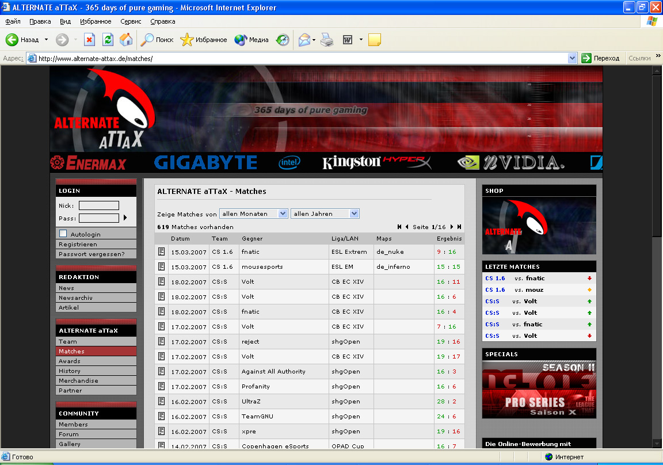
Task: Expand the 'allen Monaten' month dropdown
Action: (x=283, y=214)
